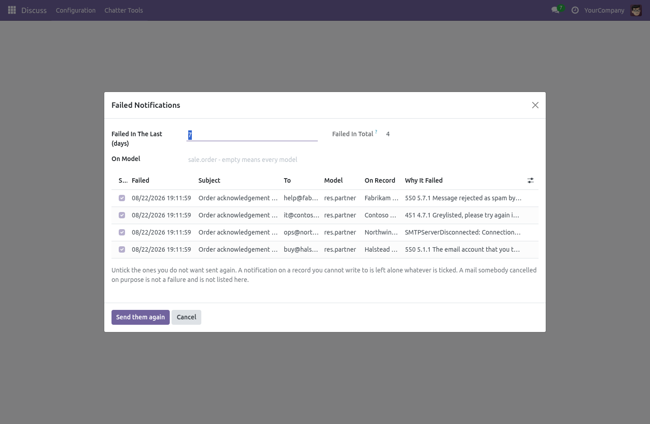Close the Failed Notifications dialog
Screen dimensions: 650x424
(535, 105)
